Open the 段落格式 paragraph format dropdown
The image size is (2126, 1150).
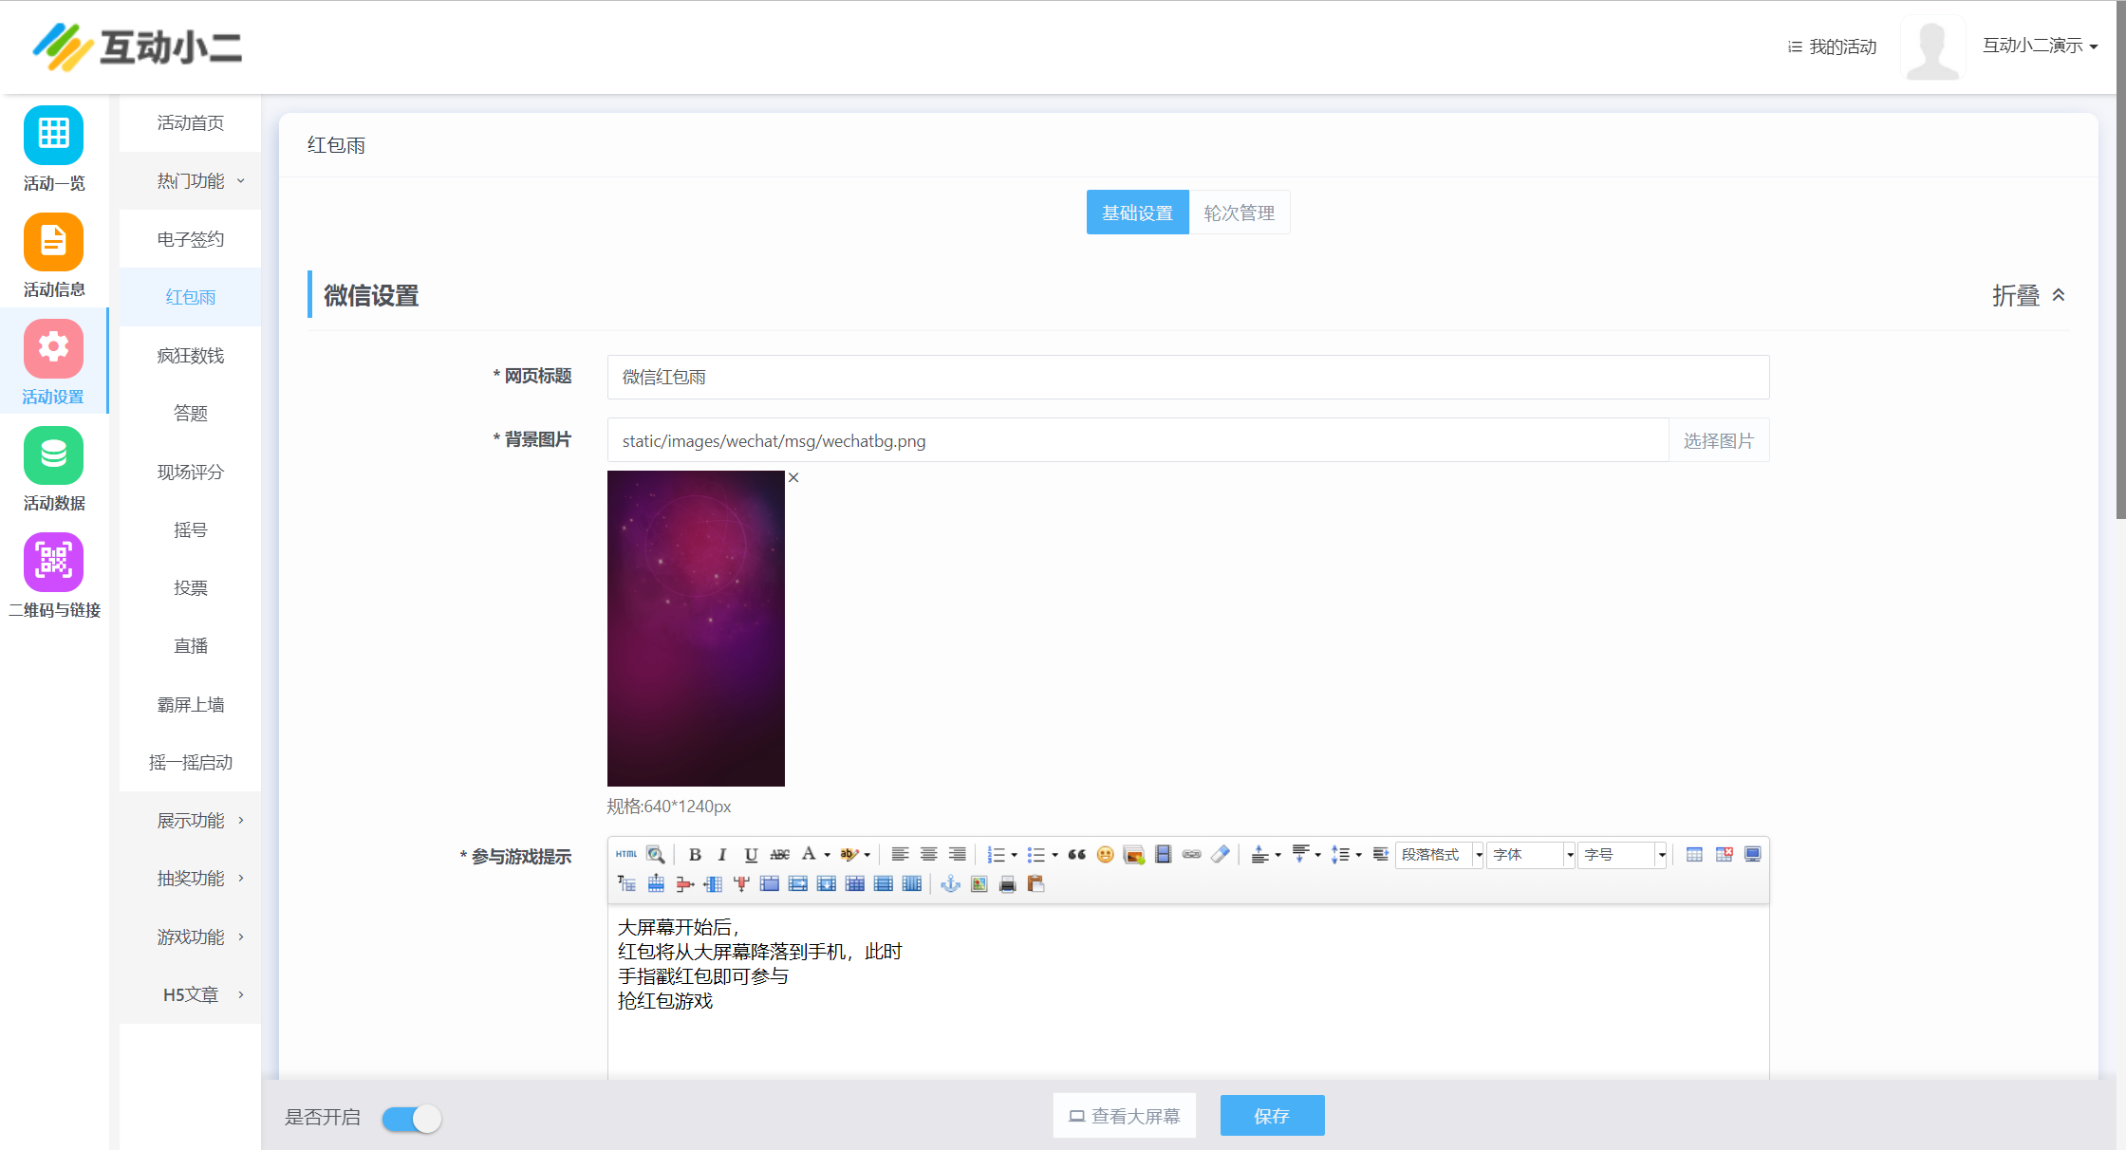pyautogui.click(x=1440, y=854)
